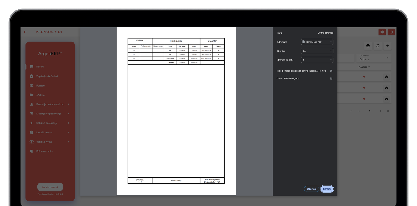Toggle the eye icon in second invoice row
The image size is (417, 206).
[386, 88]
